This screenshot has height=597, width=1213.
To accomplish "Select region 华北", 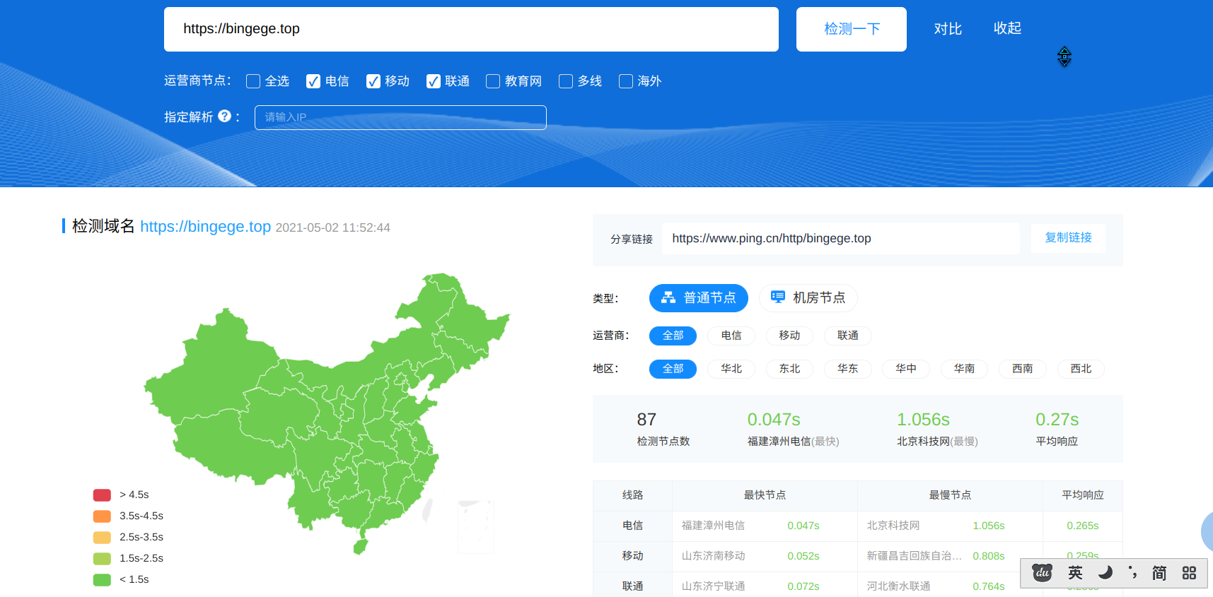I will [x=731, y=369].
